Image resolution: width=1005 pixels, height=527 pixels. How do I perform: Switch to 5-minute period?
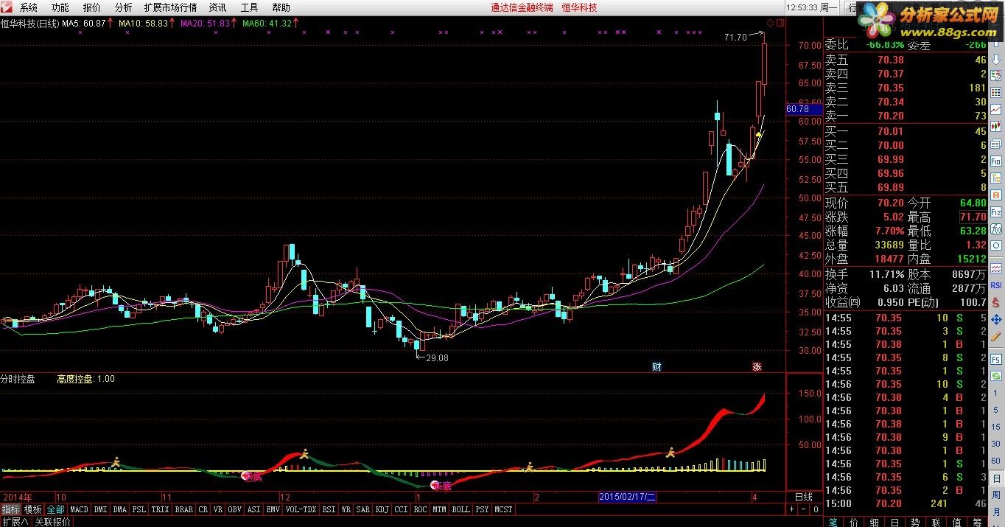point(995,410)
